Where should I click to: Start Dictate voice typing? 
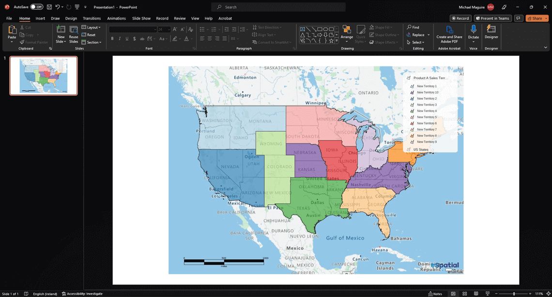(473, 32)
